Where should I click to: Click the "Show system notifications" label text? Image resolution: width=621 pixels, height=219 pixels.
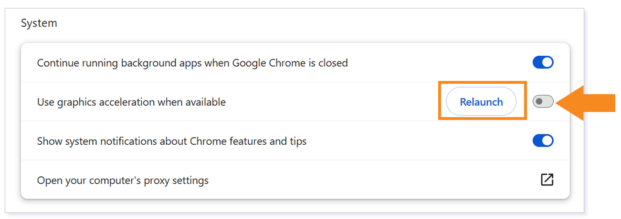point(171,141)
